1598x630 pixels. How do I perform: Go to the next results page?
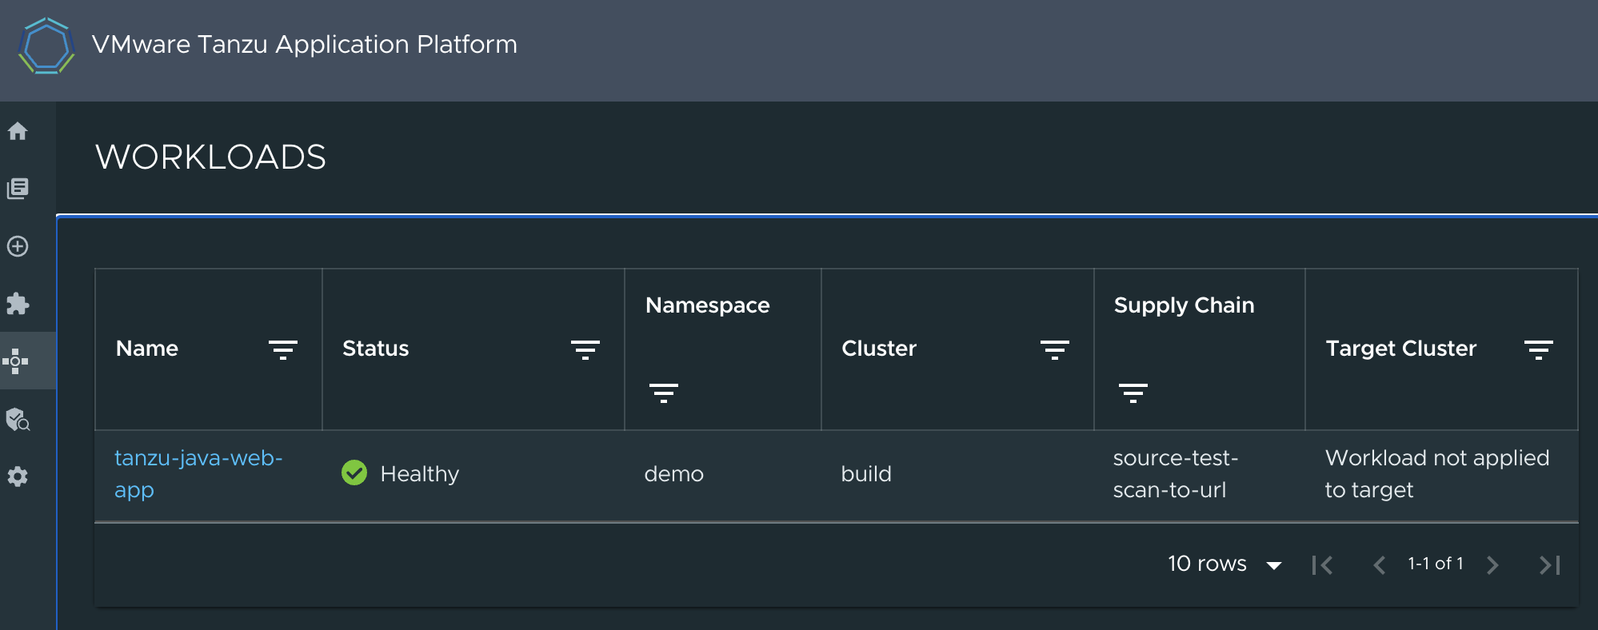coord(1492,565)
